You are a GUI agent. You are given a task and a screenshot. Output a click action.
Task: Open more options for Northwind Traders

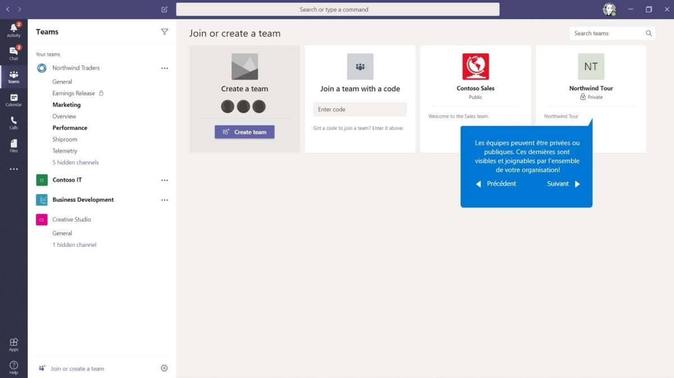click(x=164, y=68)
